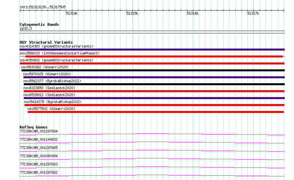Open TTC39A NM_001080494 transcript label
The image size is (294, 180).
coord(39,156)
